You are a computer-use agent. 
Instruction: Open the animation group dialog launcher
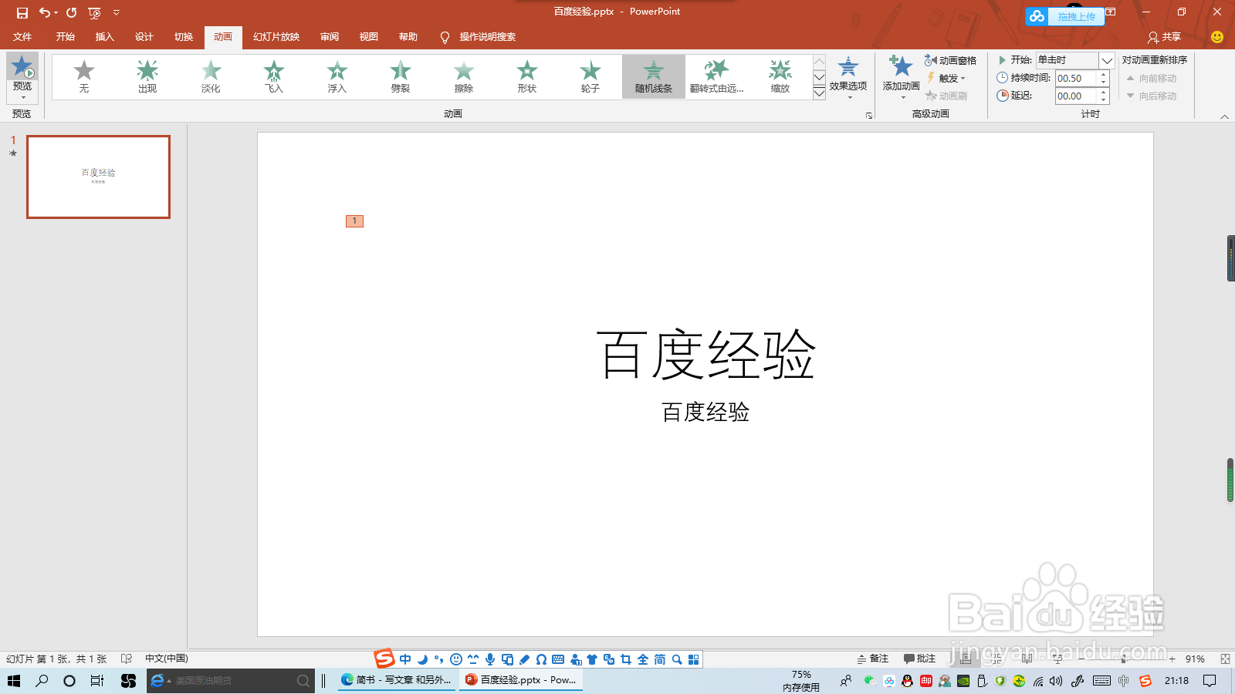coord(869,116)
